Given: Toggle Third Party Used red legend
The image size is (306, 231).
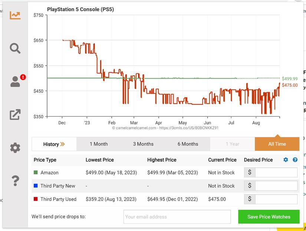Looking at the screenshot, I should tap(36, 199).
